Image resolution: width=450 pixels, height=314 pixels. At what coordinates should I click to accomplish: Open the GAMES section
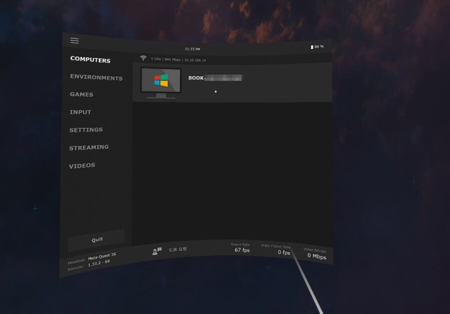(81, 94)
